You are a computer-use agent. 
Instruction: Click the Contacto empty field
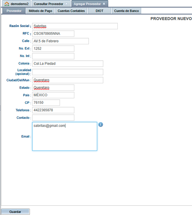click(53, 118)
